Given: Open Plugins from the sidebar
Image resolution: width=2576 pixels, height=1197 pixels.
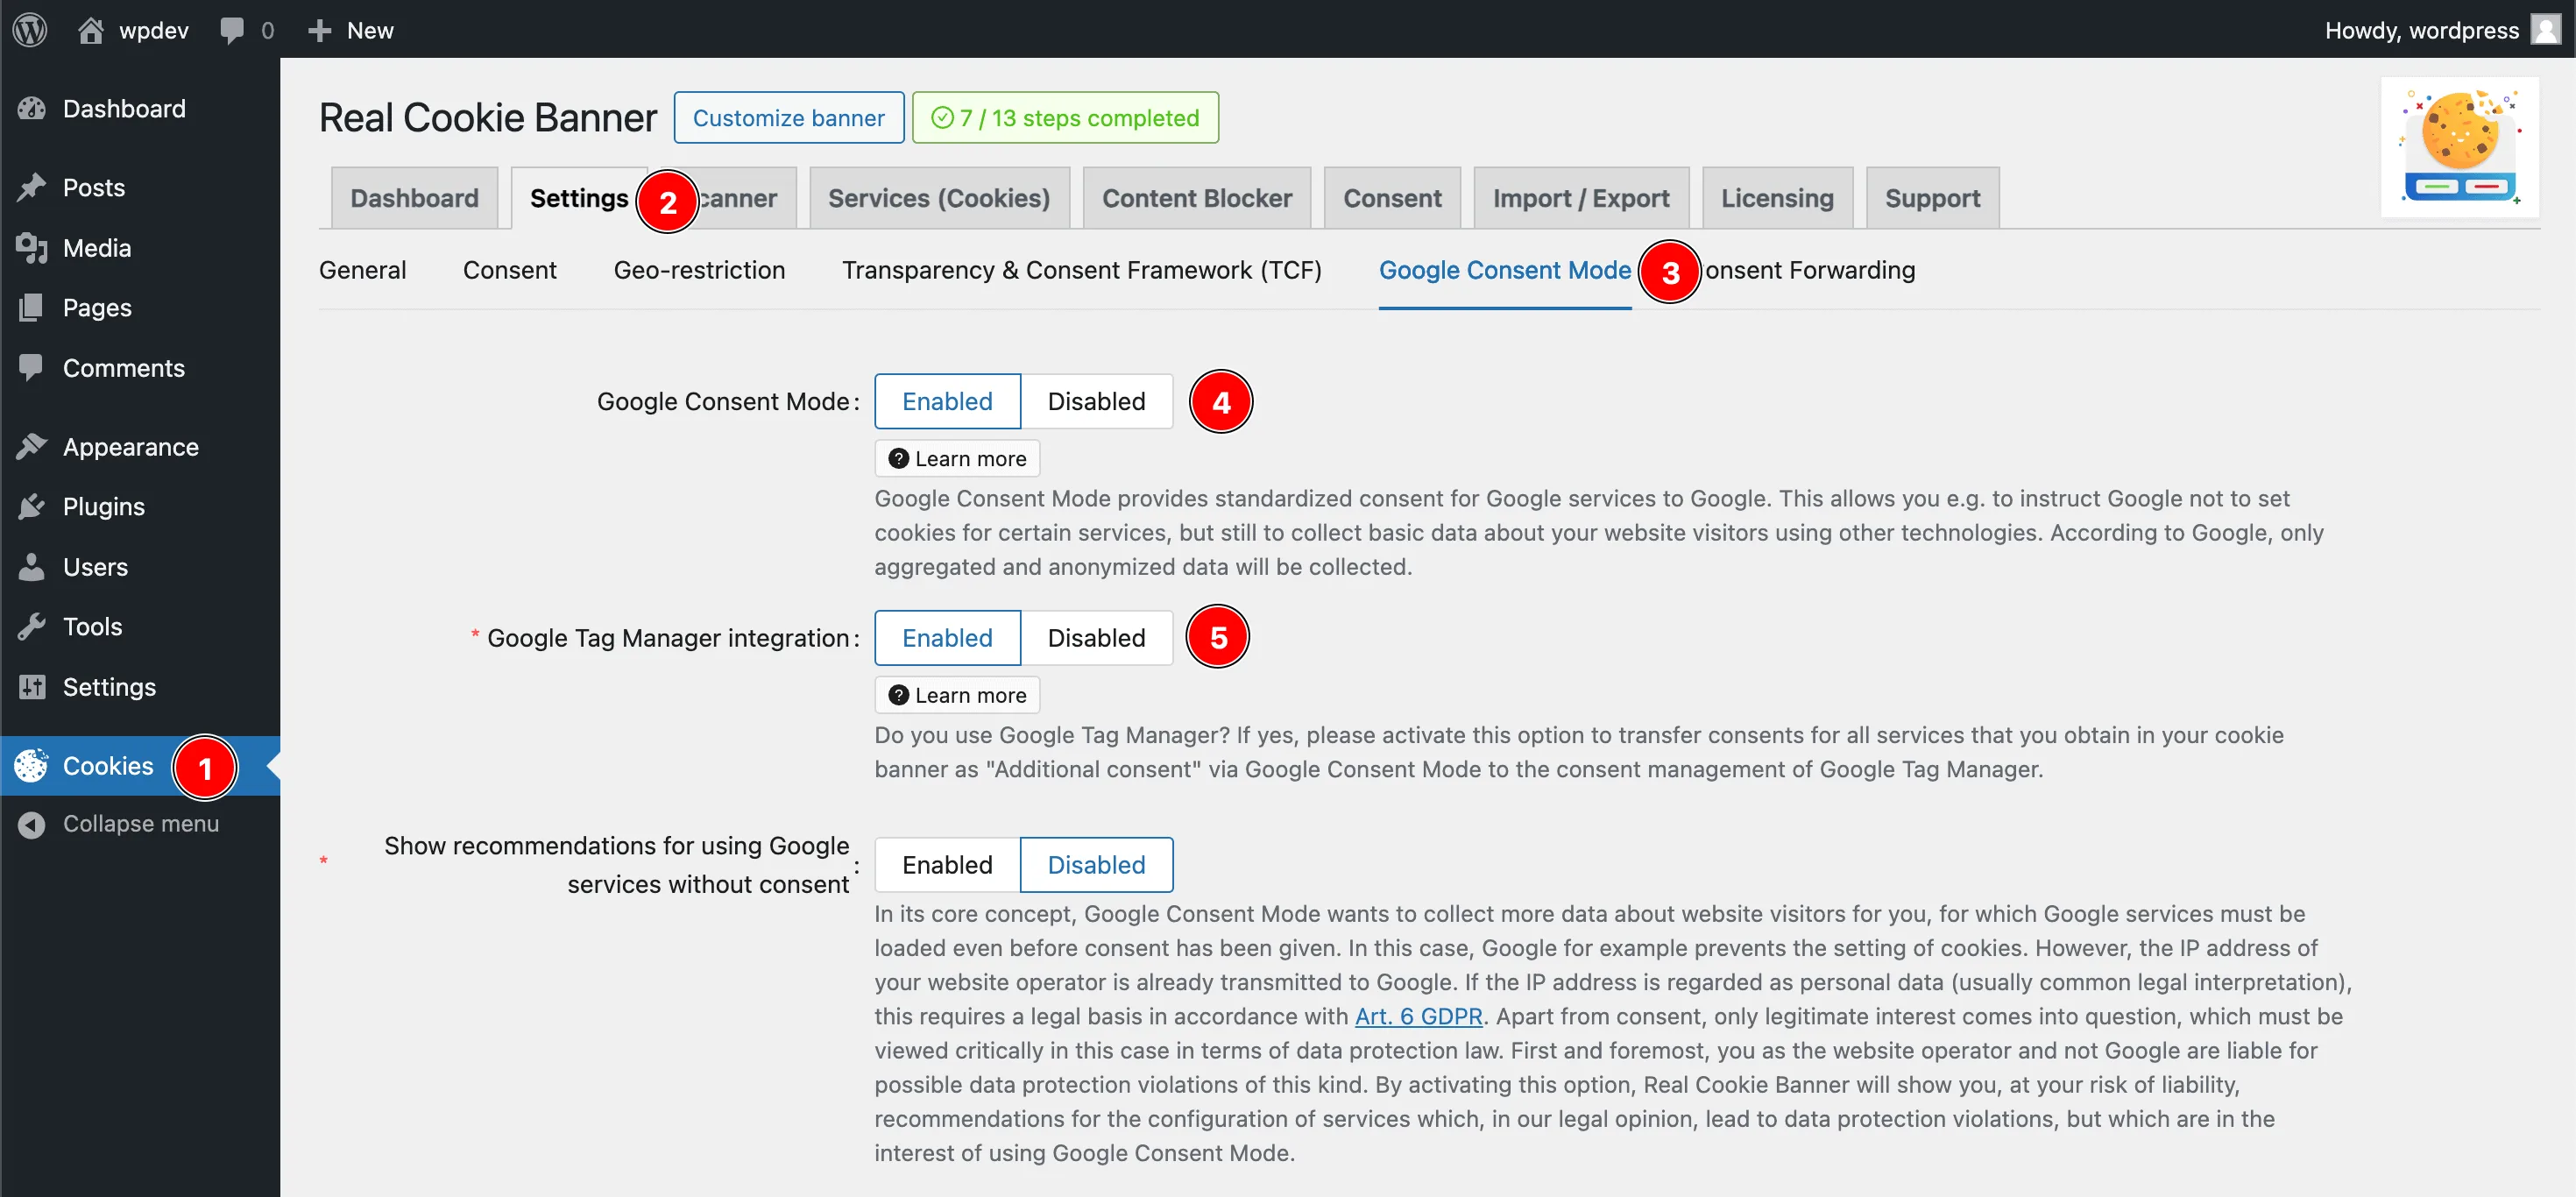Looking at the screenshot, I should point(103,507).
